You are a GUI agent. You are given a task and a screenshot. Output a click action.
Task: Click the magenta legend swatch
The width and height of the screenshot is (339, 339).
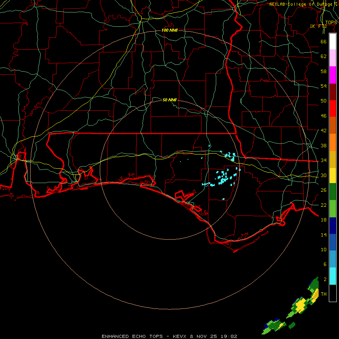(x=333, y=75)
